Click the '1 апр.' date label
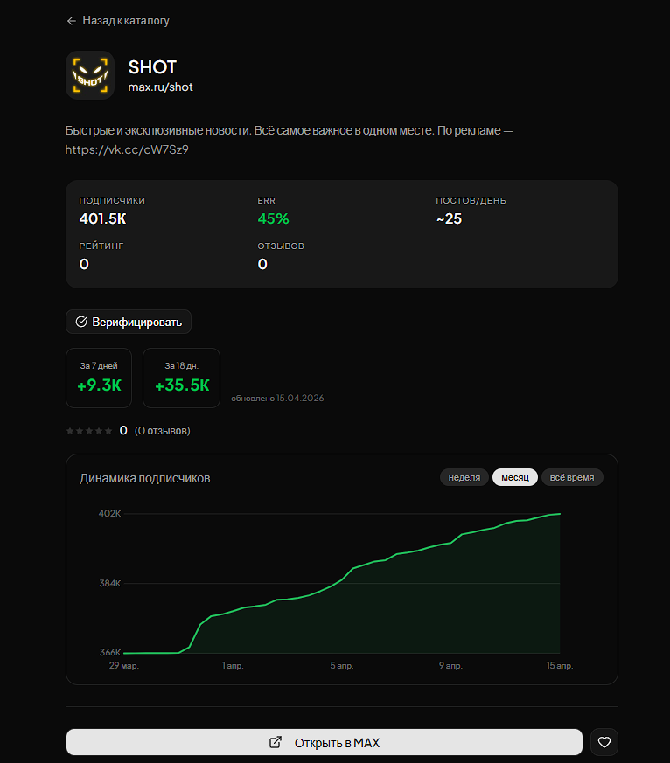The image size is (670, 763). (x=233, y=665)
